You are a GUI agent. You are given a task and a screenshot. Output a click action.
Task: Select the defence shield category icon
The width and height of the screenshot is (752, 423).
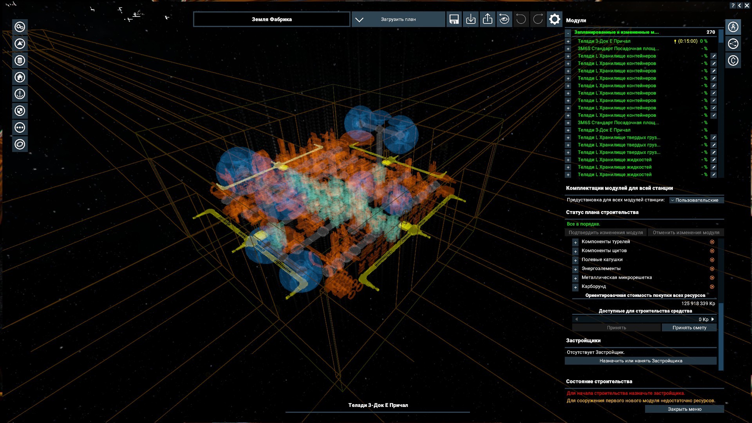[x=20, y=111]
